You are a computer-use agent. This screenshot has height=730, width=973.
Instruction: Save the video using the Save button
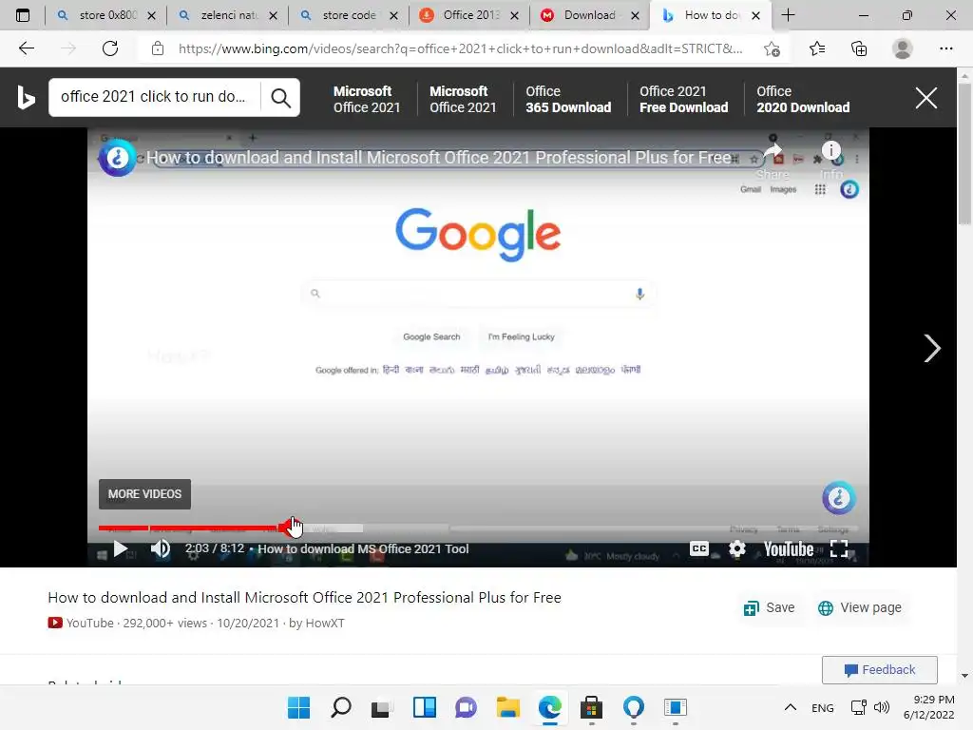(x=769, y=607)
